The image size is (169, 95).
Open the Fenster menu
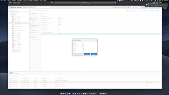click(41, 1)
